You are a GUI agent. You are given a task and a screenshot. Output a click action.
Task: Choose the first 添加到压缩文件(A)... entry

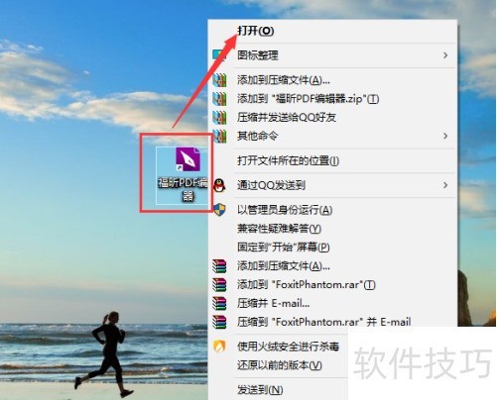coord(284,80)
